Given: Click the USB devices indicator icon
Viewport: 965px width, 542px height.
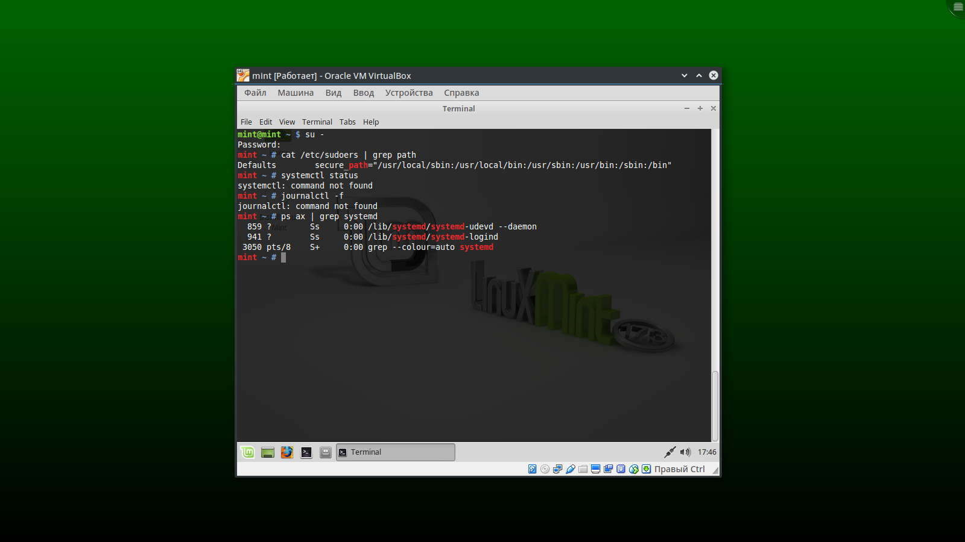Looking at the screenshot, I should (x=571, y=469).
